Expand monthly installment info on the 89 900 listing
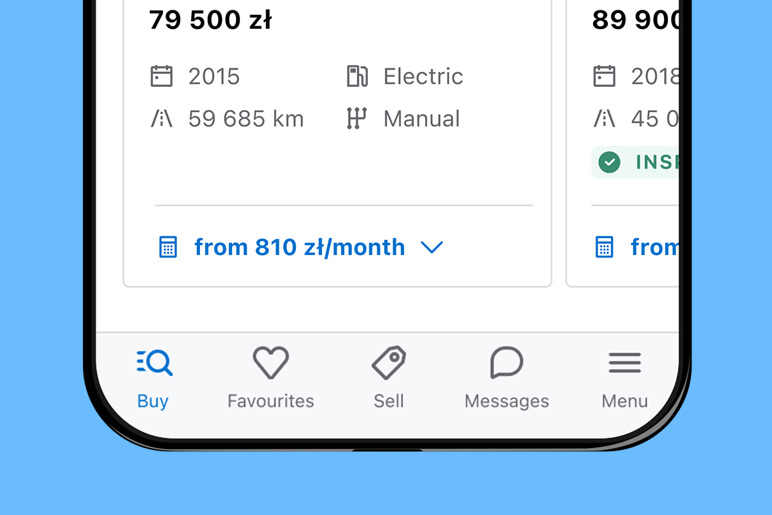772x515 pixels. tap(656, 246)
